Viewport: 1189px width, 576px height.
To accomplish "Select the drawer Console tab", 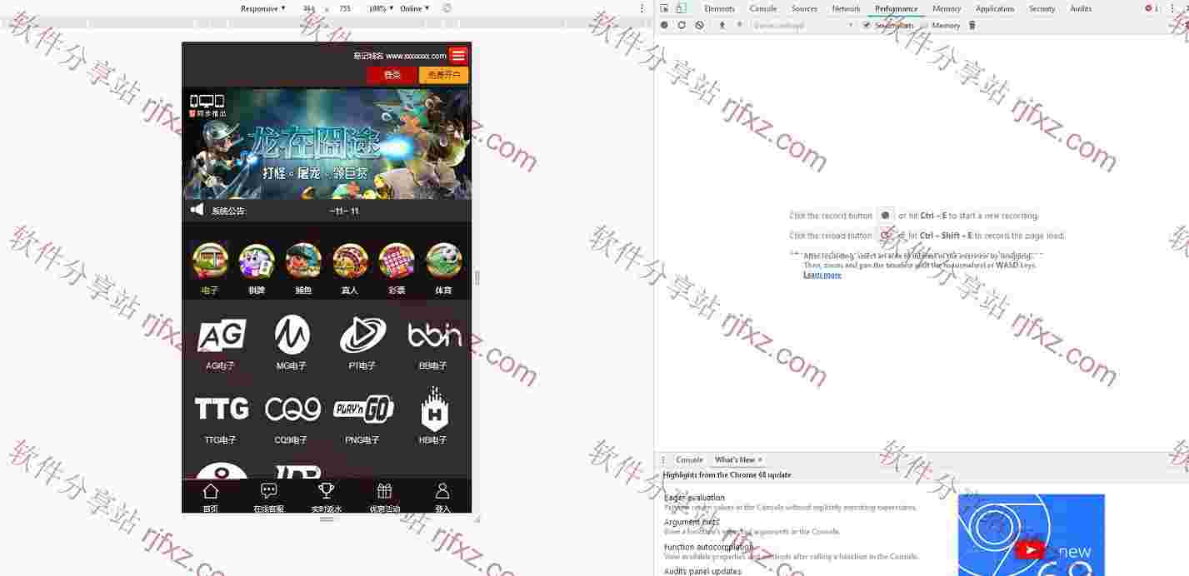I will tap(689, 459).
